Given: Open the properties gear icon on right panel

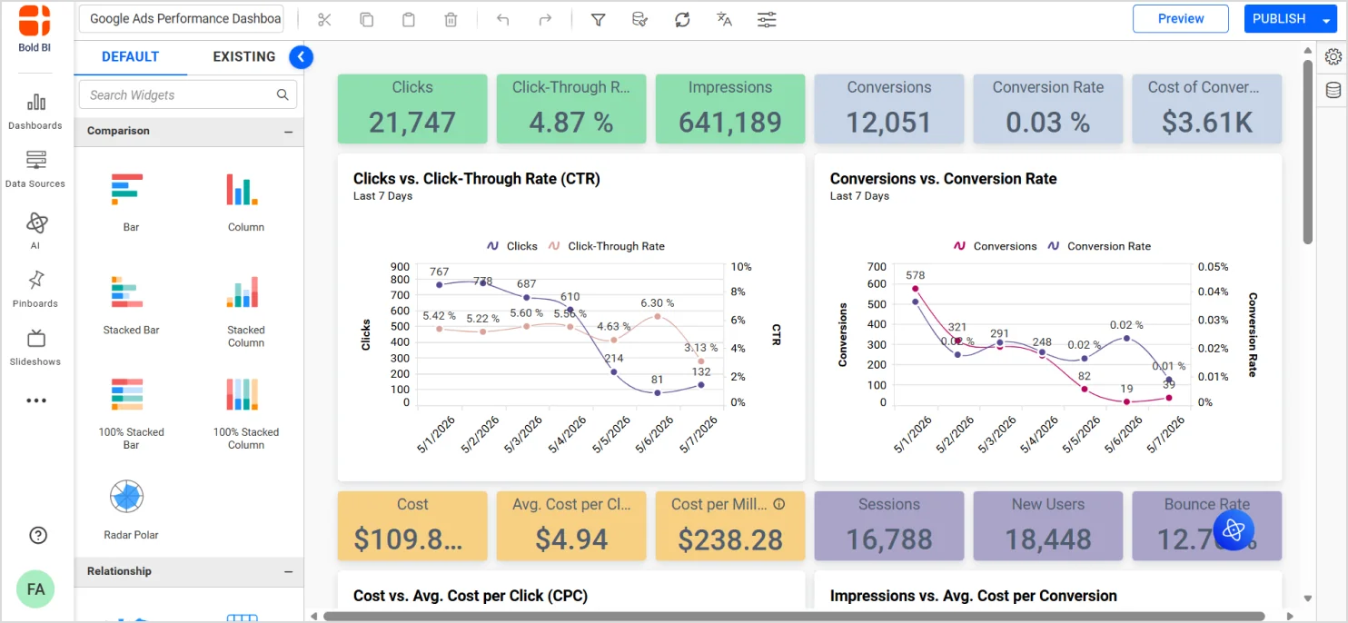Looking at the screenshot, I should click(x=1333, y=56).
